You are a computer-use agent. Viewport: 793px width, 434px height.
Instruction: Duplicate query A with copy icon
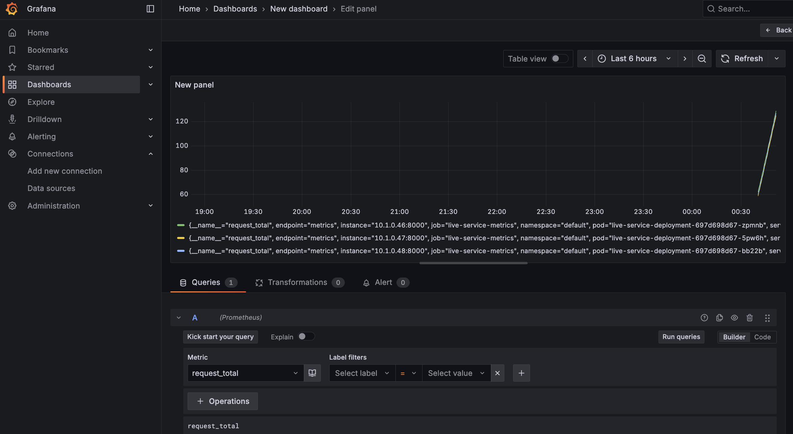click(x=719, y=318)
